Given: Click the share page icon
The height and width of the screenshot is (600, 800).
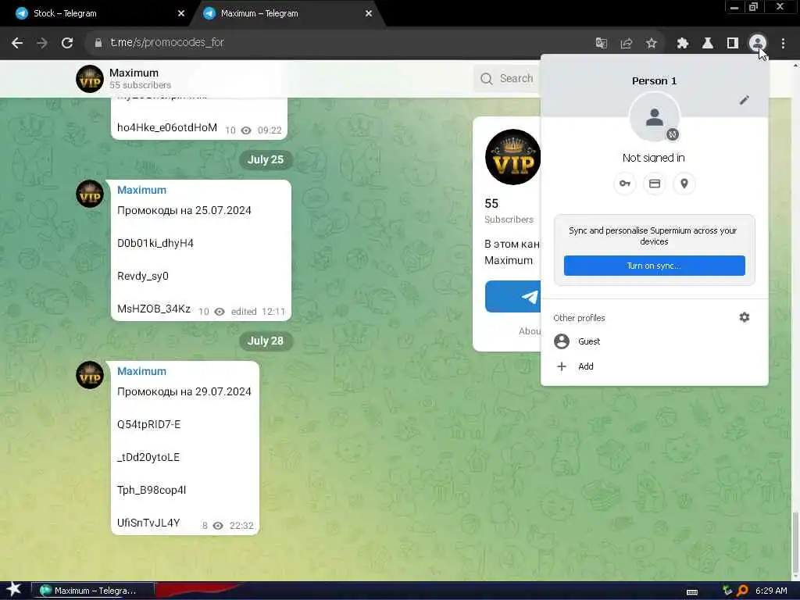Looking at the screenshot, I should pyautogui.click(x=626, y=43).
